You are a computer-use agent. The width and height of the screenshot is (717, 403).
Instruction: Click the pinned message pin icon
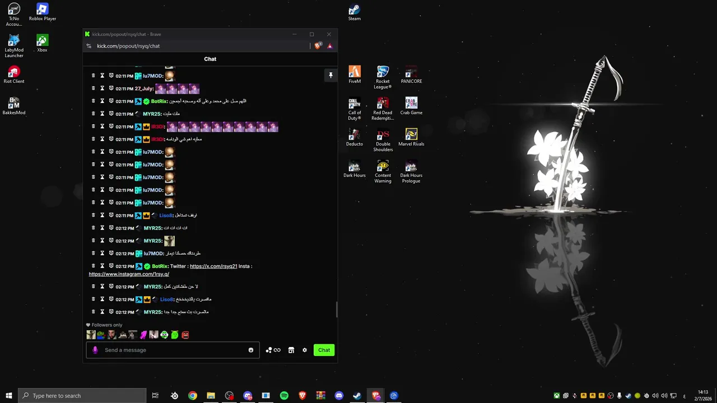click(330, 75)
